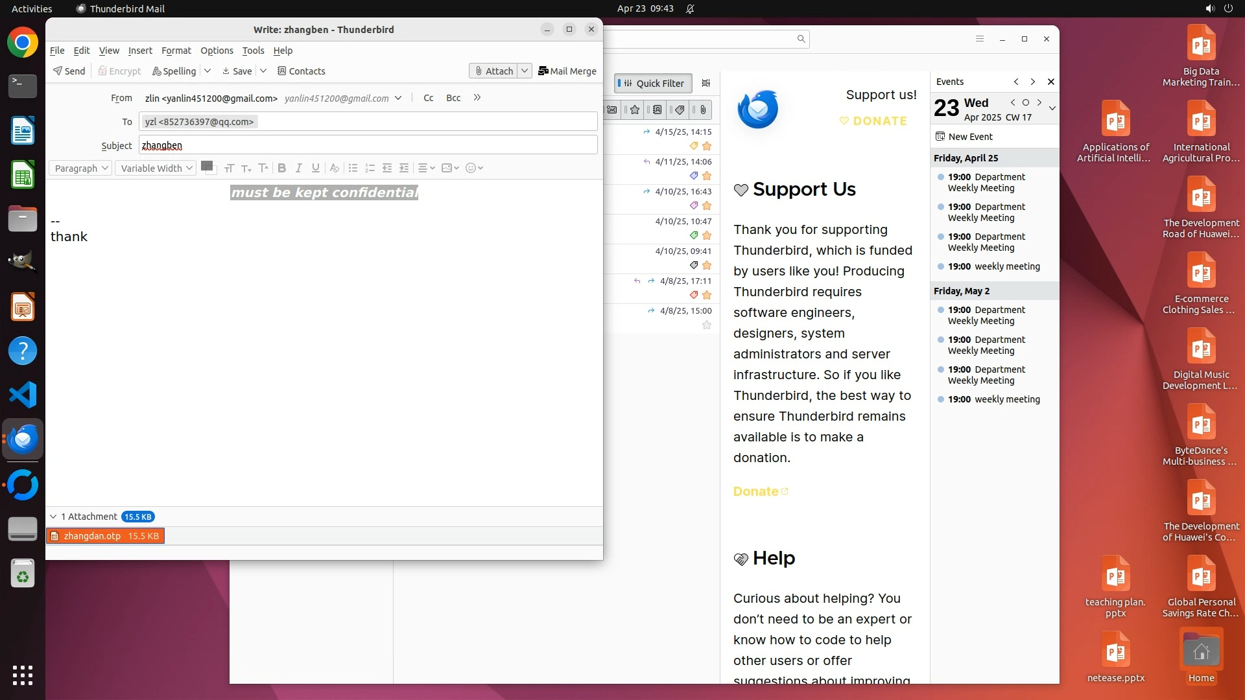Increase text indent in the message
Image resolution: width=1245 pixels, height=700 pixels.
[404, 168]
